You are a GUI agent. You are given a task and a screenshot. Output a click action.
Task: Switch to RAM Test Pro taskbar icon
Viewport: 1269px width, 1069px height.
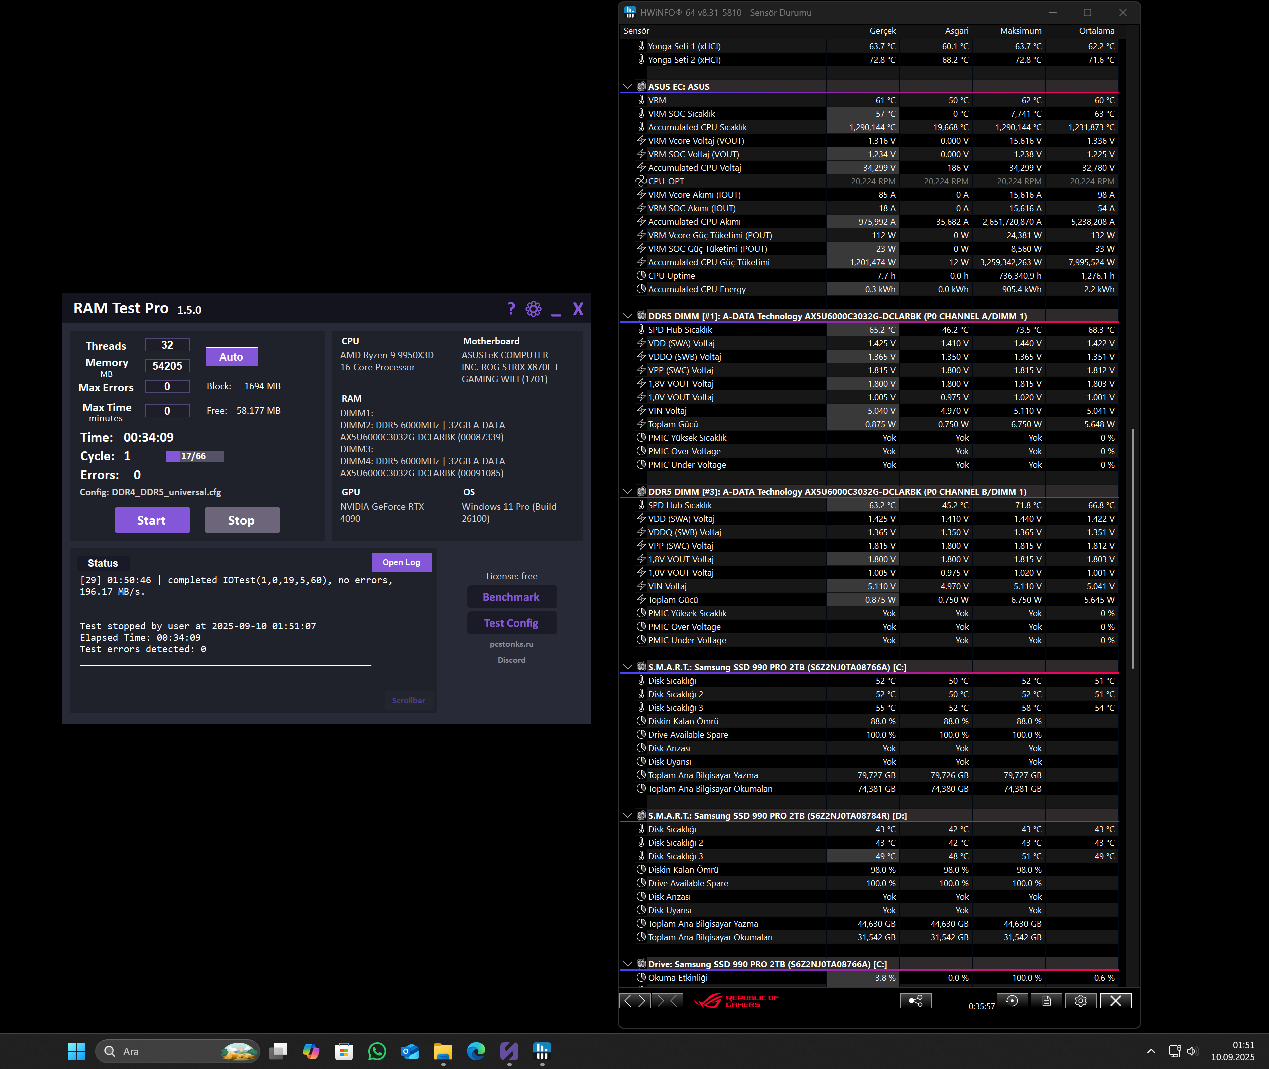(x=509, y=1052)
